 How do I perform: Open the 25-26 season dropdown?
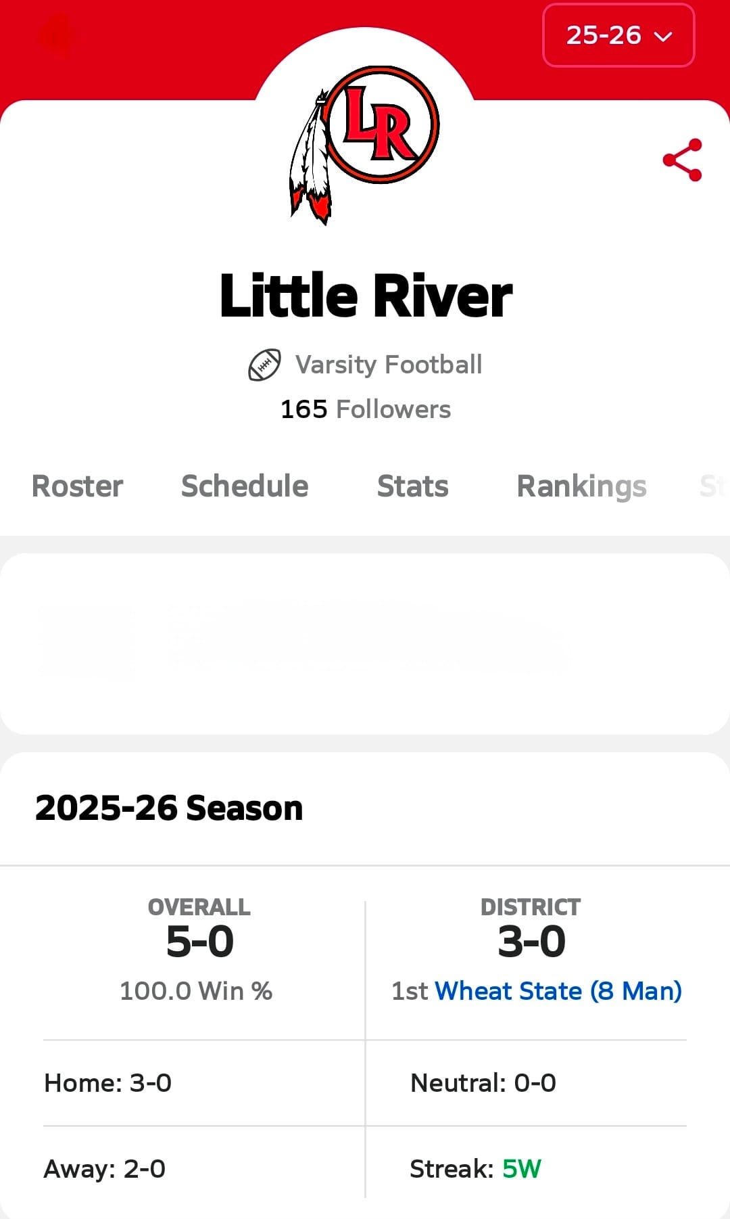point(618,35)
